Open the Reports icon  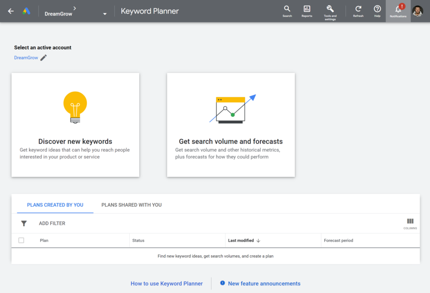[307, 11]
